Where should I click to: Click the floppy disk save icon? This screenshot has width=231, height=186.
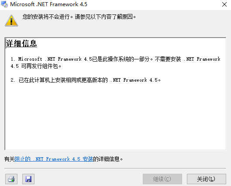click(x=28, y=179)
